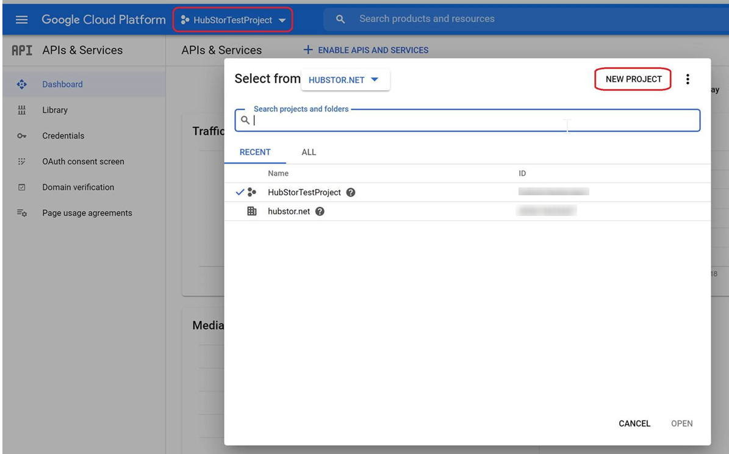Switch to the RECENT tab
The width and height of the screenshot is (729, 454).
(x=255, y=153)
